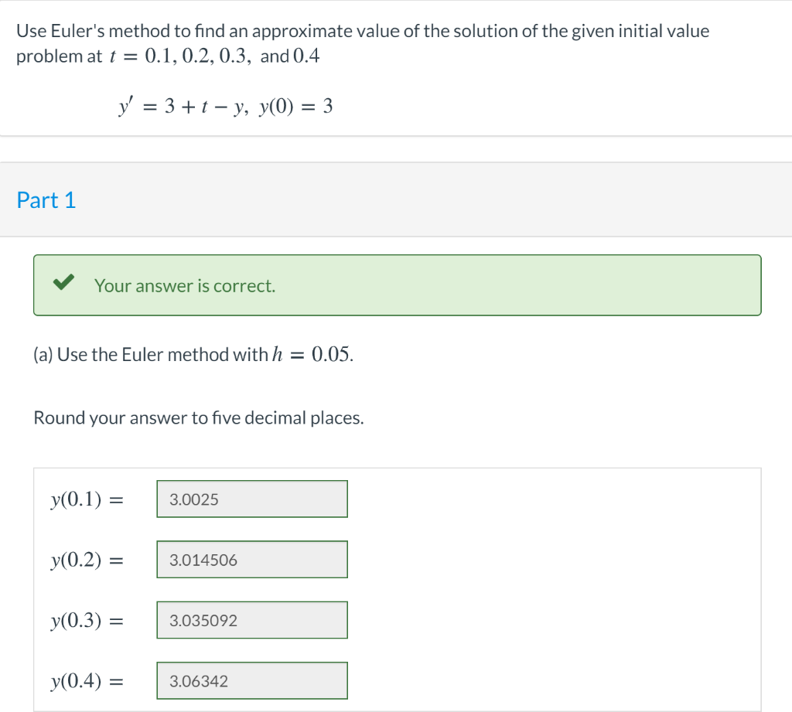Click the Euler's method problem statement
This screenshot has width=792, height=712.
[x=363, y=43]
